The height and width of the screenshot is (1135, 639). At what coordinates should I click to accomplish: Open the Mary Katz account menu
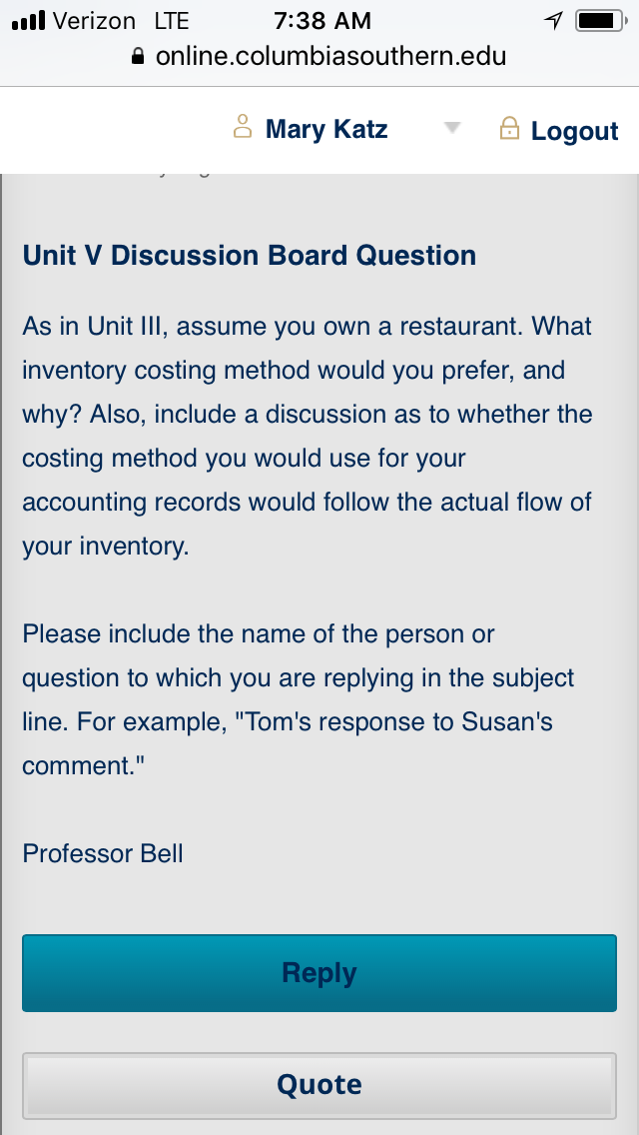326,129
